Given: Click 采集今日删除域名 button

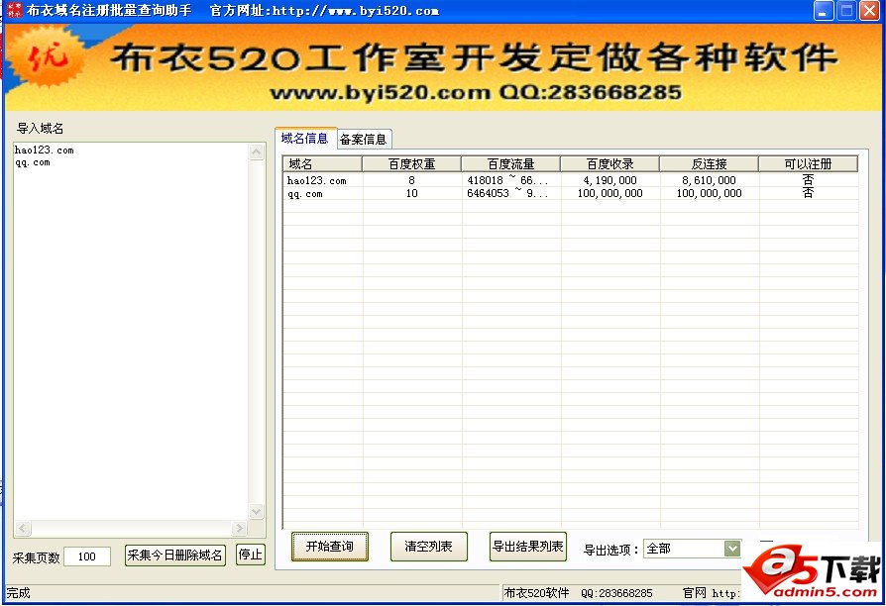Looking at the screenshot, I should (175, 555).
